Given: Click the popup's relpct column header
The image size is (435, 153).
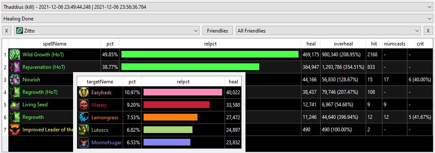Looking at the screenshot, I should click(183, 82).
